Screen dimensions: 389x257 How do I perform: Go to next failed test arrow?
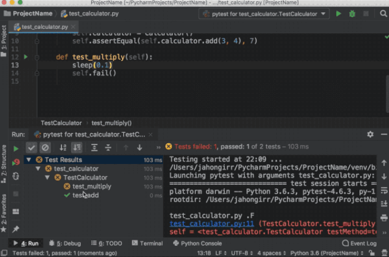(x=139, y=148)
